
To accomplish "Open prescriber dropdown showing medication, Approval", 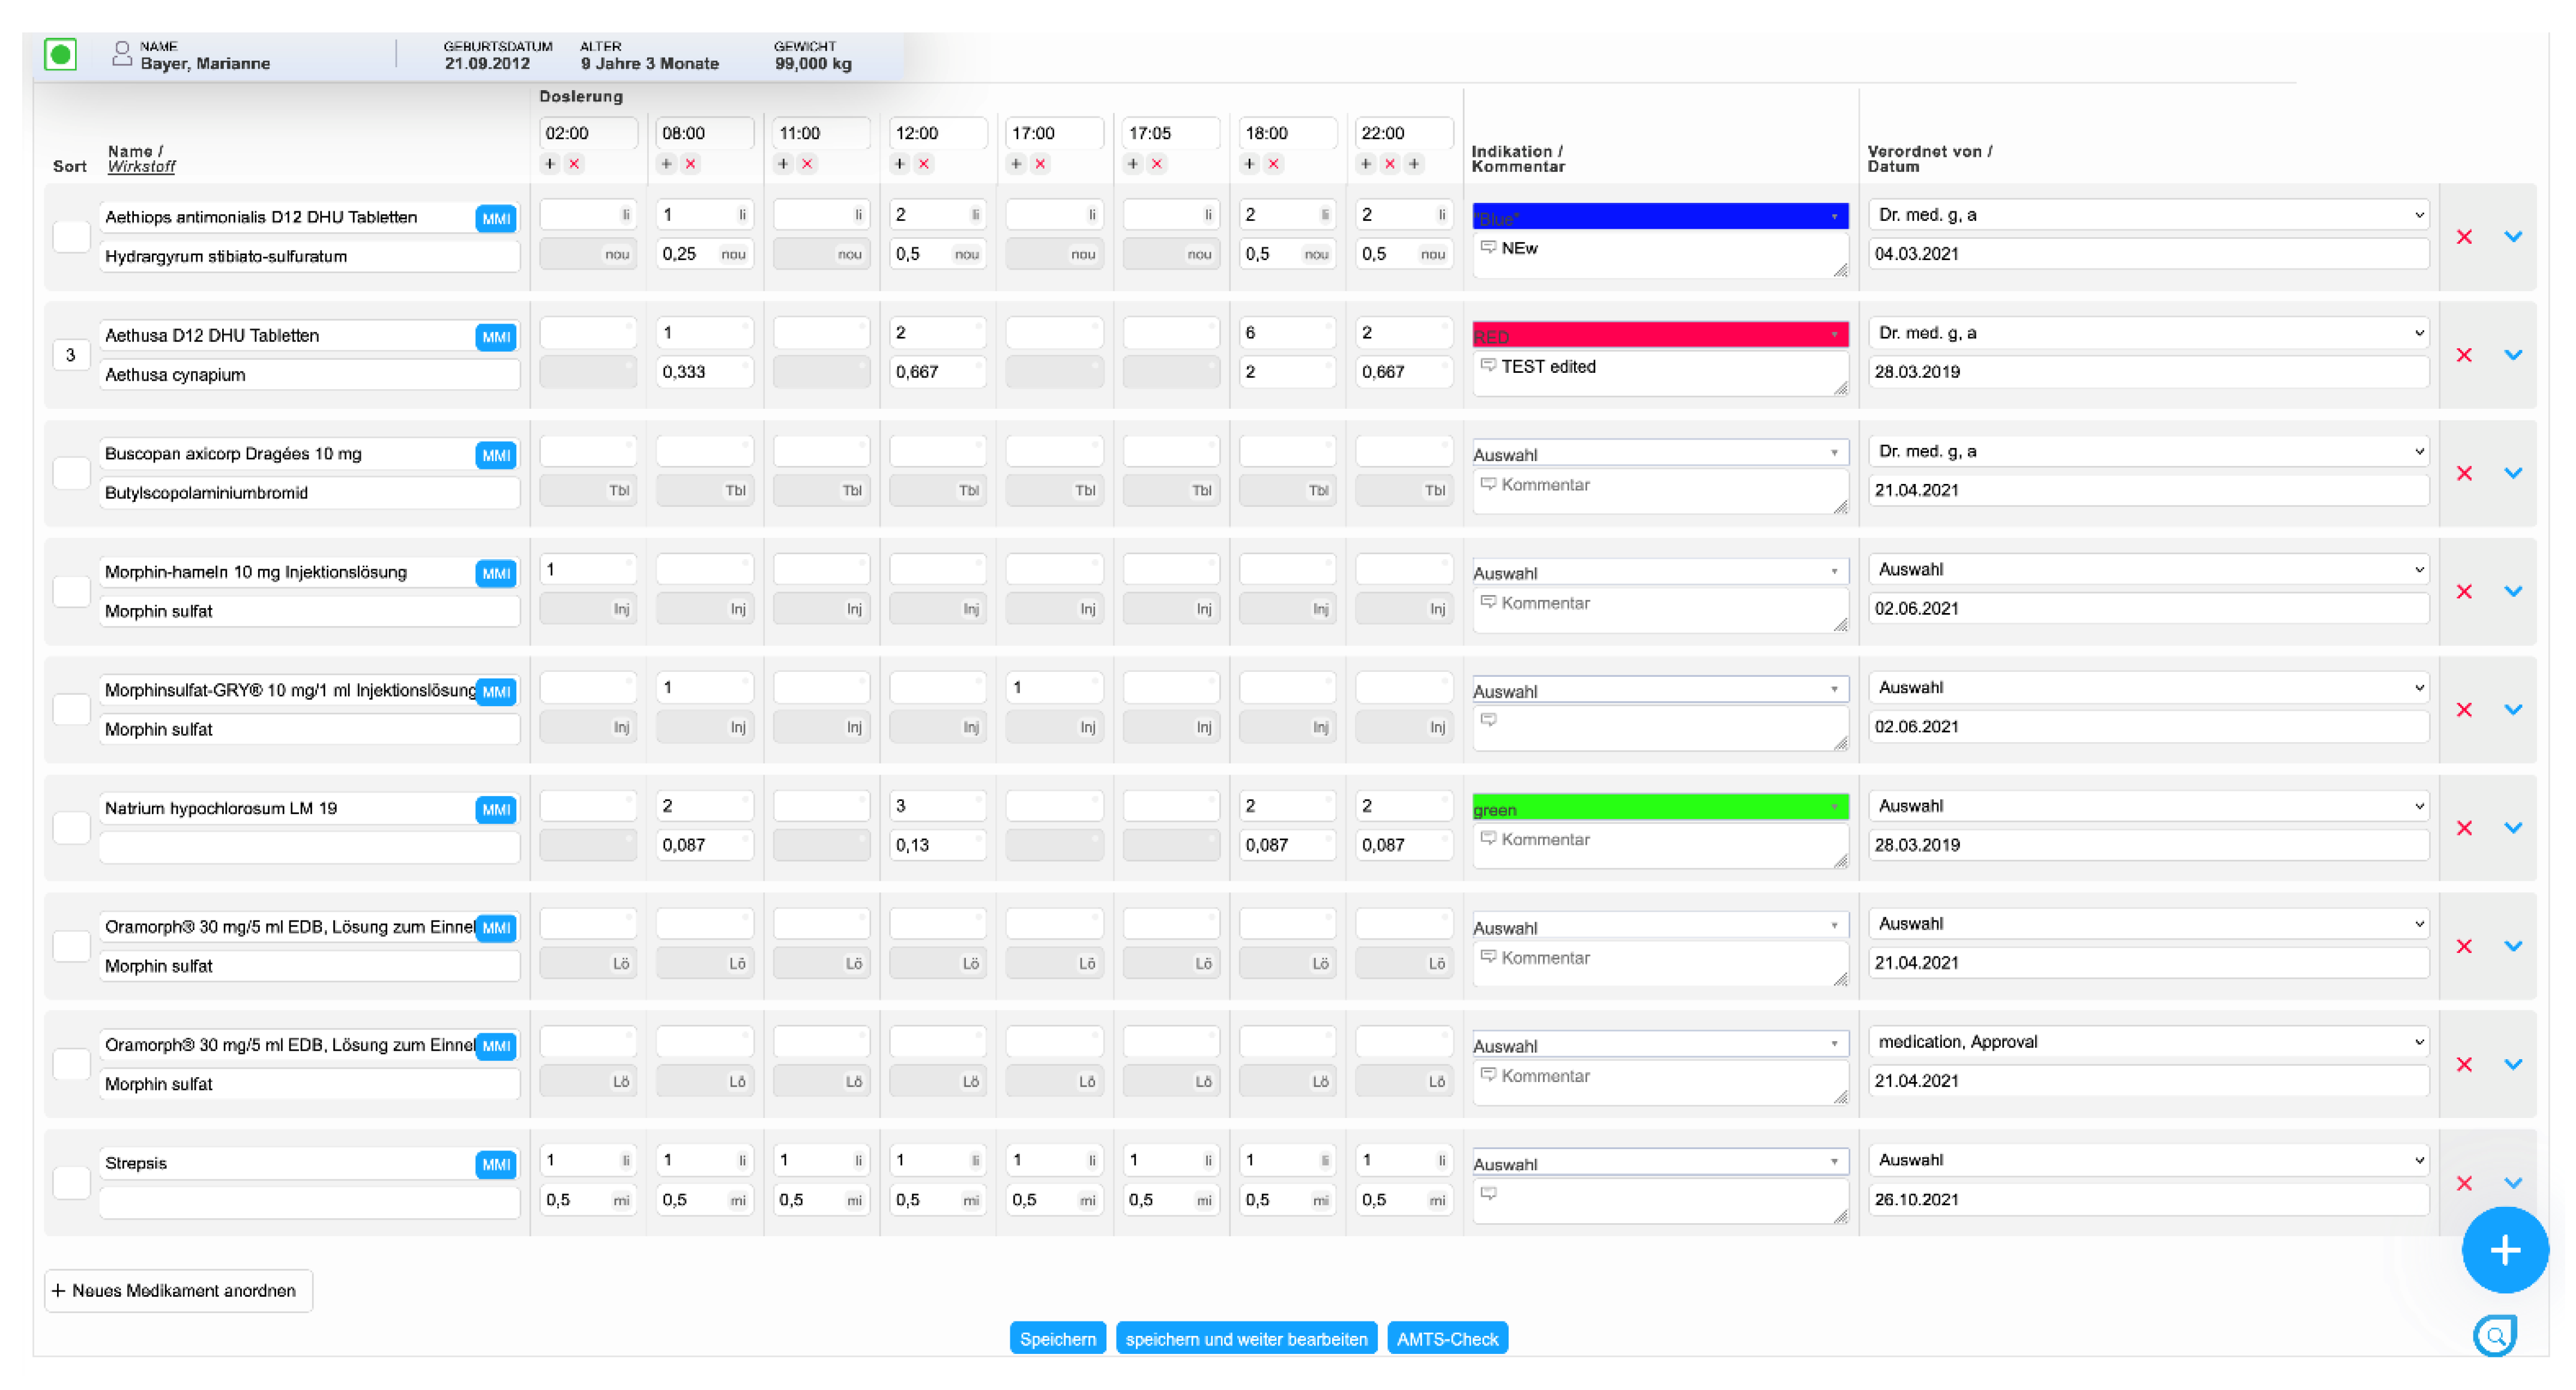I will click(2147, 1042).
